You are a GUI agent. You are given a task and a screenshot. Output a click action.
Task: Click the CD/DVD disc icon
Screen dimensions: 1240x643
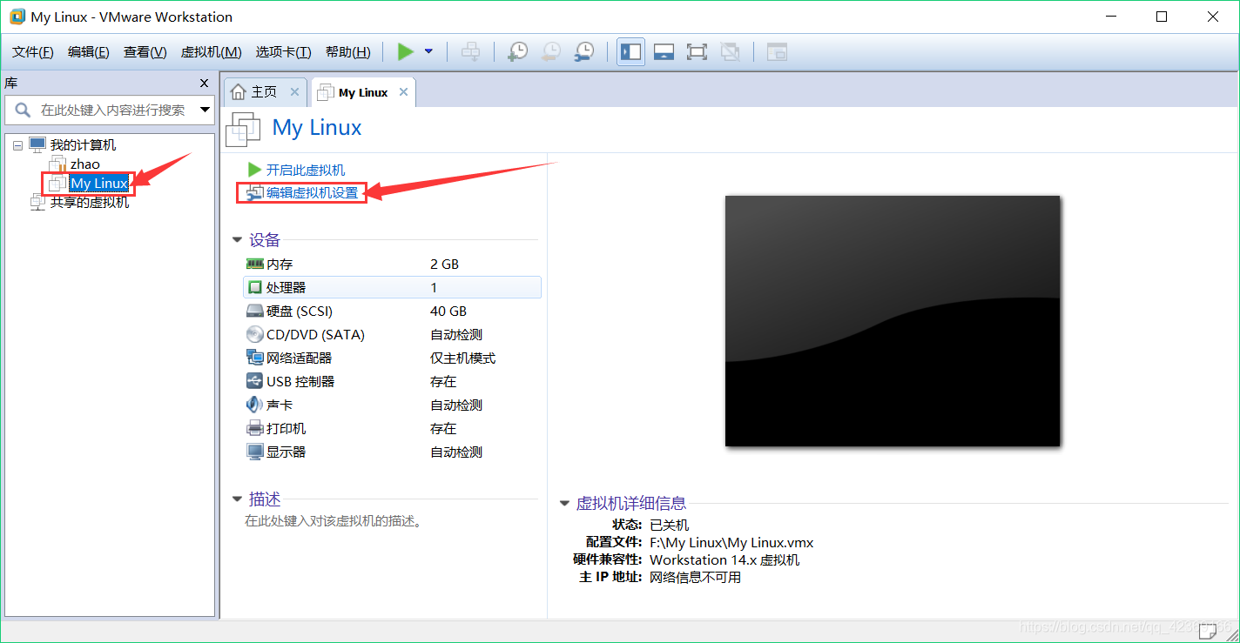click(x=255, y=334)
